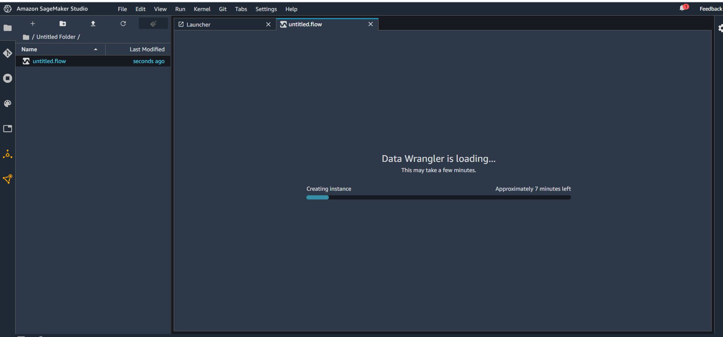This screenshot has height=337, width=723.
Task: Click 'Creating instance' status text
Action: click(329, 189)
